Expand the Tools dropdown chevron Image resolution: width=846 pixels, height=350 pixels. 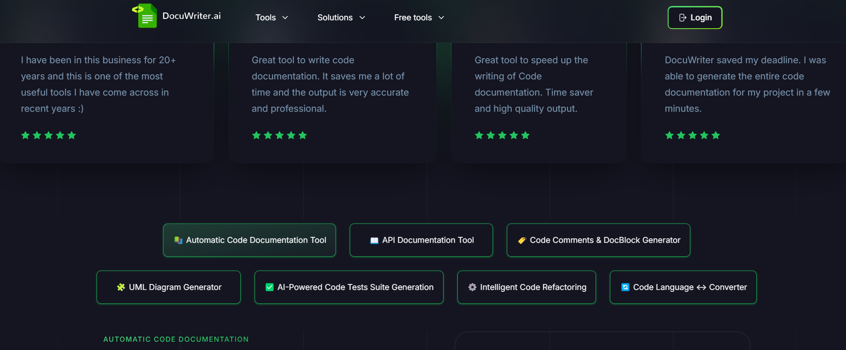pos(285,18)
